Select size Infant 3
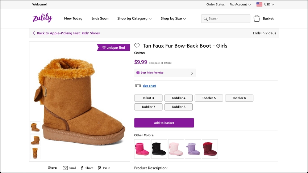 pyautogui.click(x=148, y=98)
